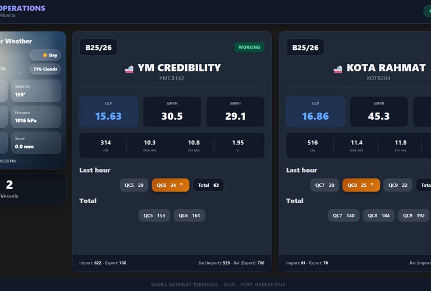Viewport: 431px width, 291px height.
Task: Click the Wind Dir 159° tile
Action: (36, 91)
